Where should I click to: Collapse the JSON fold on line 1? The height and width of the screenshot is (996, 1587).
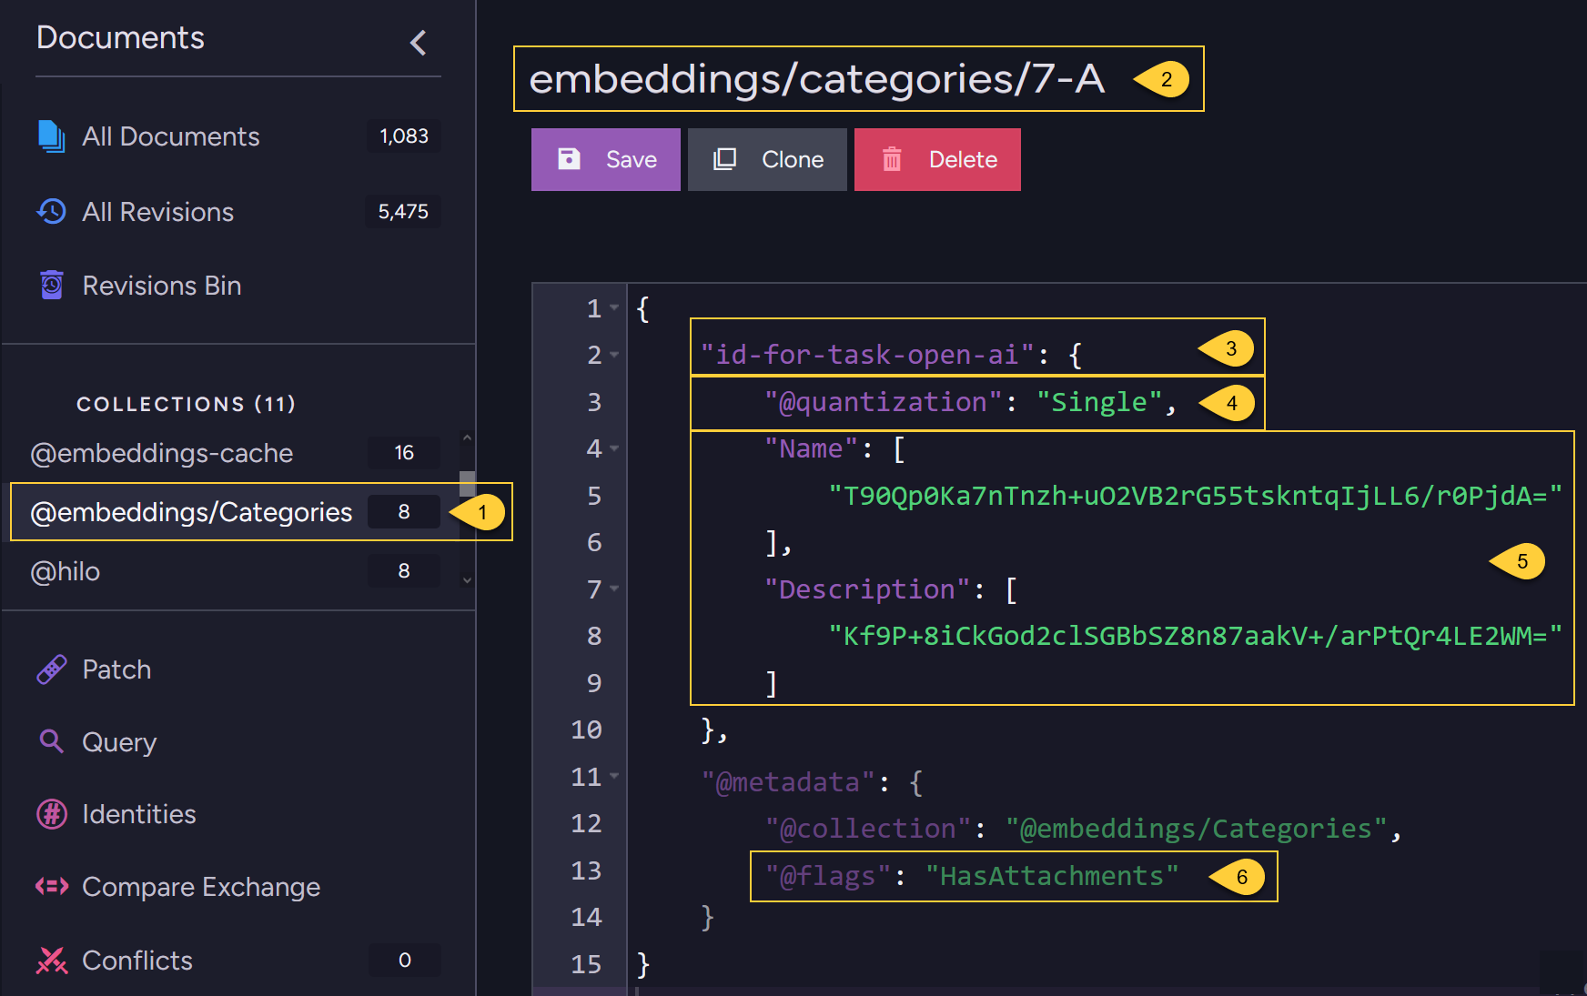coord(614,308)
